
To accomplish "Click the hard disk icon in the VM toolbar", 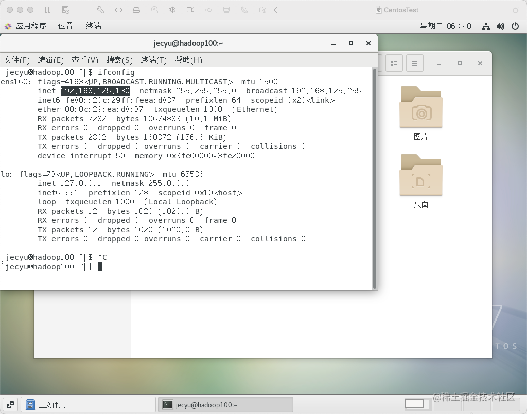I will (x=136, y=9).
